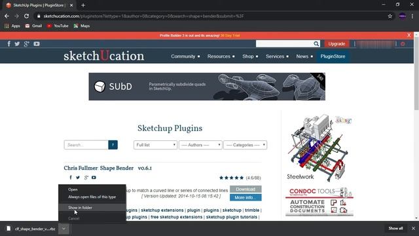
Task: Expand the Categories dropdown
Action: click(x=245, y=145)
